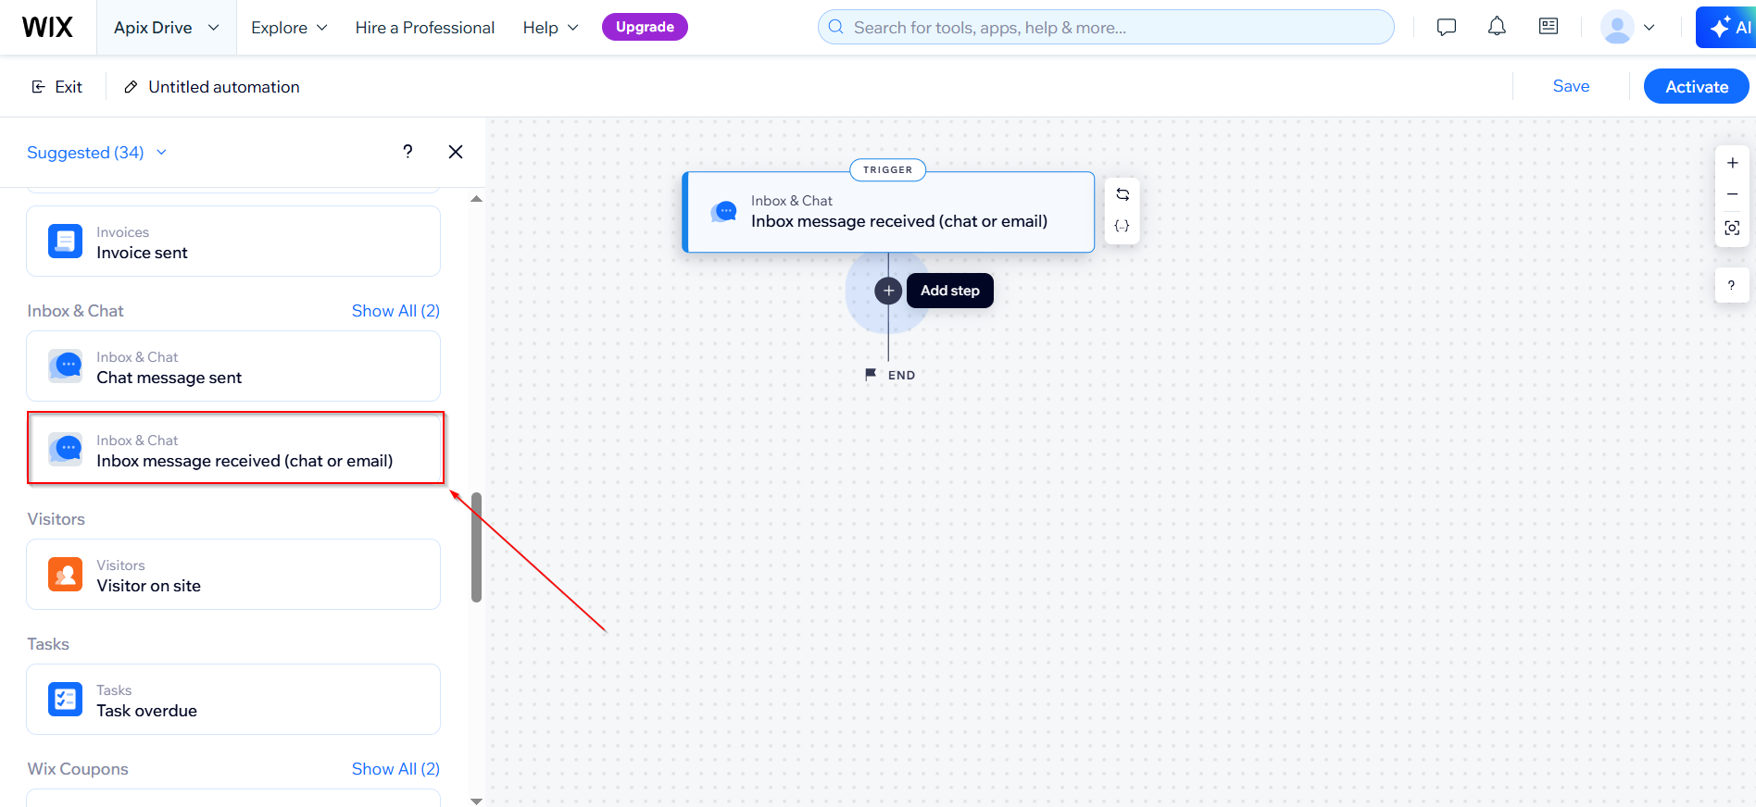Image resolution: width=1756 pixels, height=807 pixels.
Task: Open the inbox chat icon in header
Action: pyautogui.click(x=1447, y=27)
